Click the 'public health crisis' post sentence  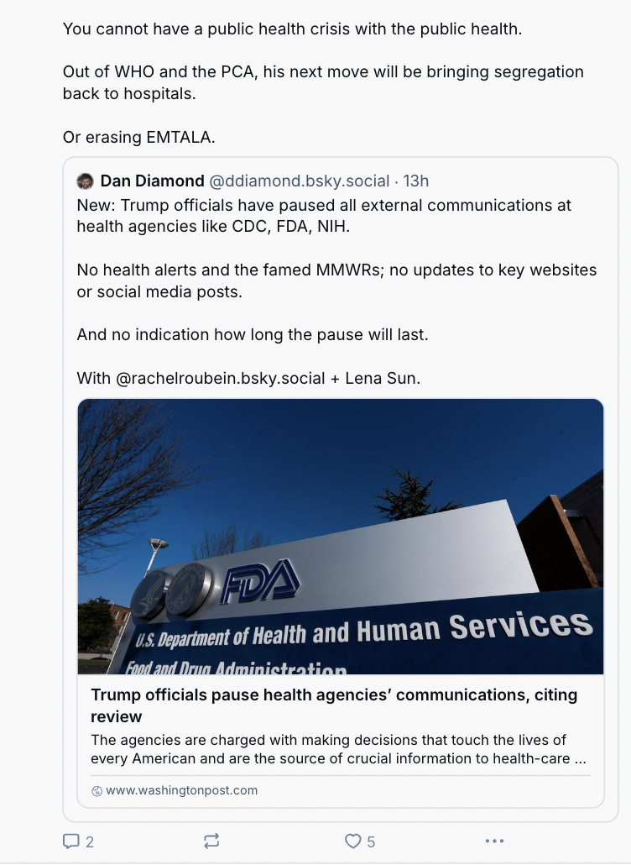coord(292,29)
